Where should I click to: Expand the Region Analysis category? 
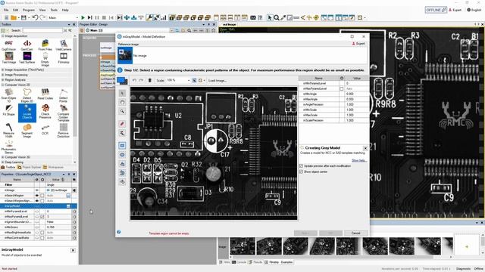click(3, 79)
